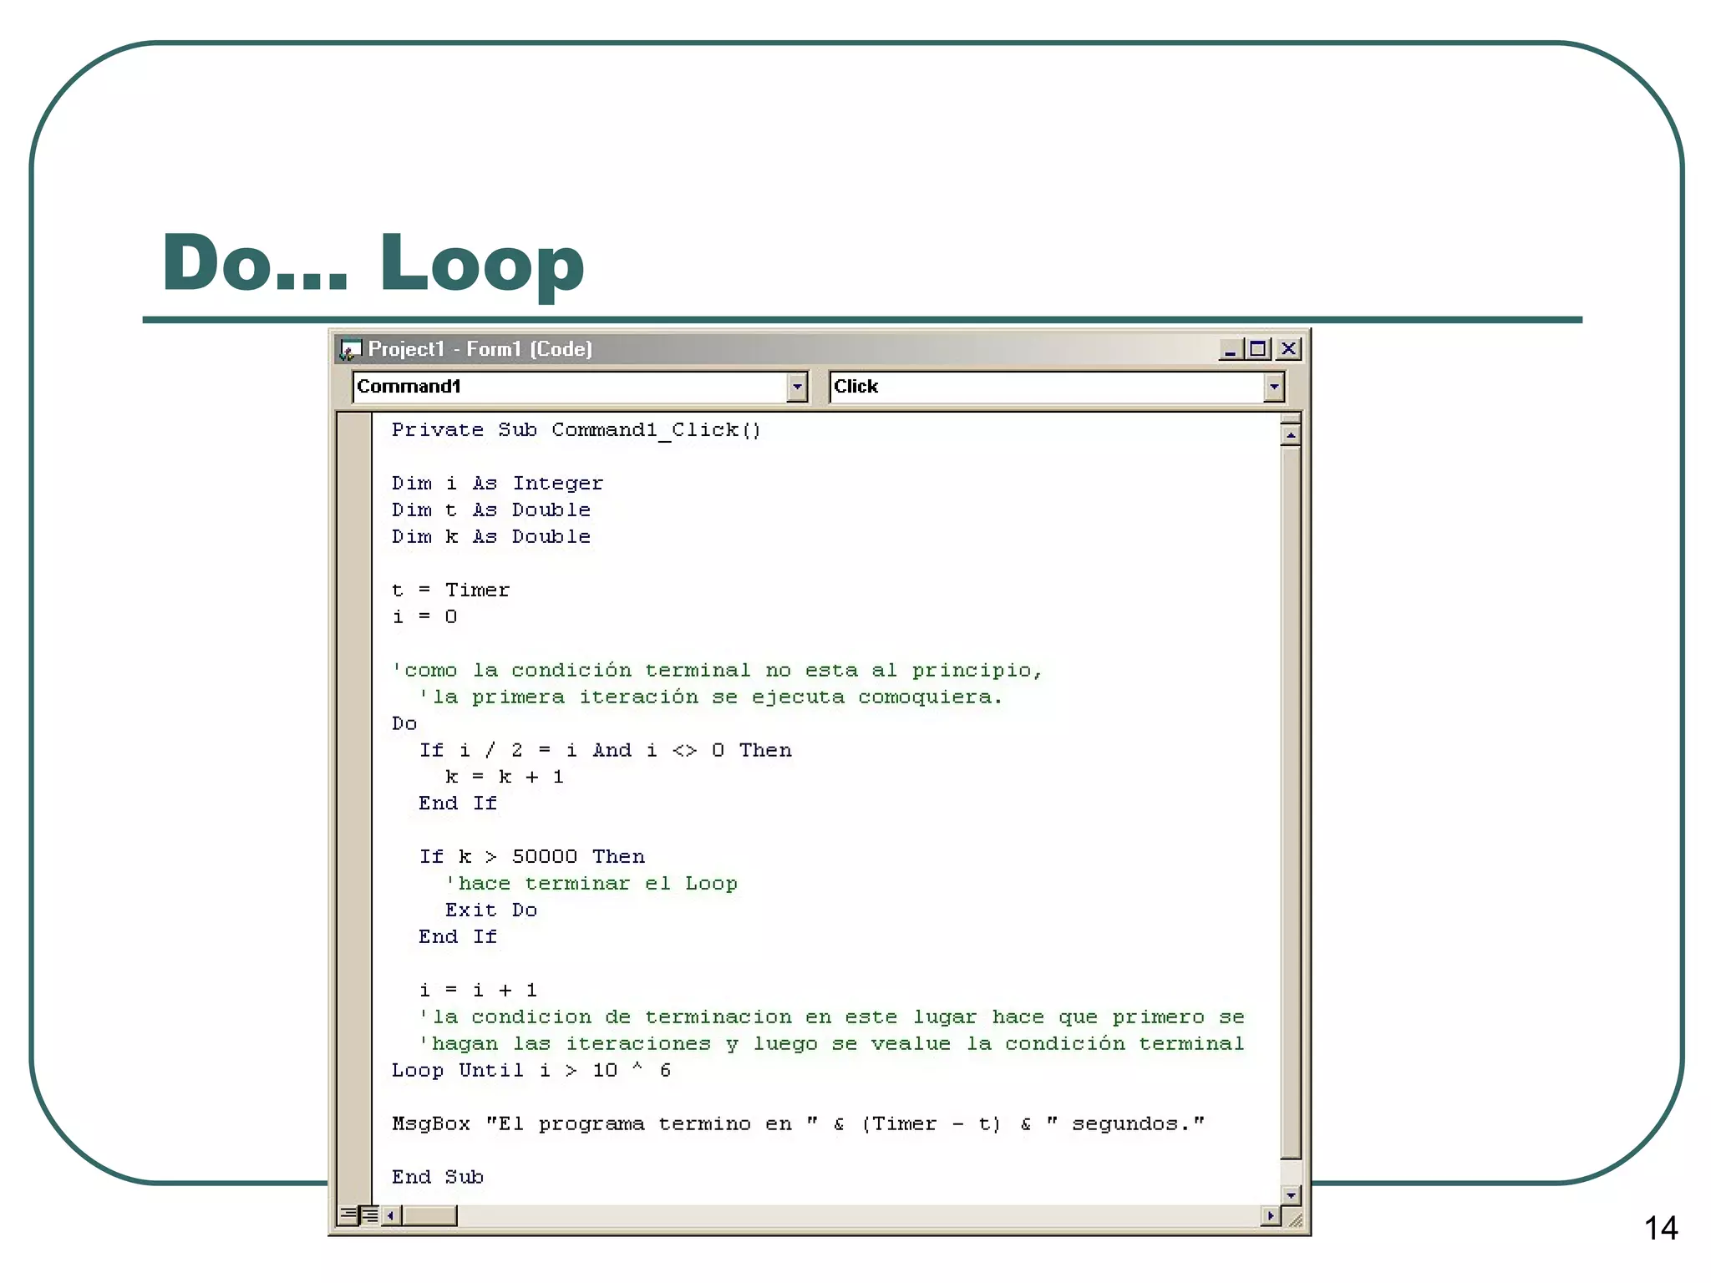Click the comment 'como la condición terminal'
1711x1283 pixels.
pos(717,671)
